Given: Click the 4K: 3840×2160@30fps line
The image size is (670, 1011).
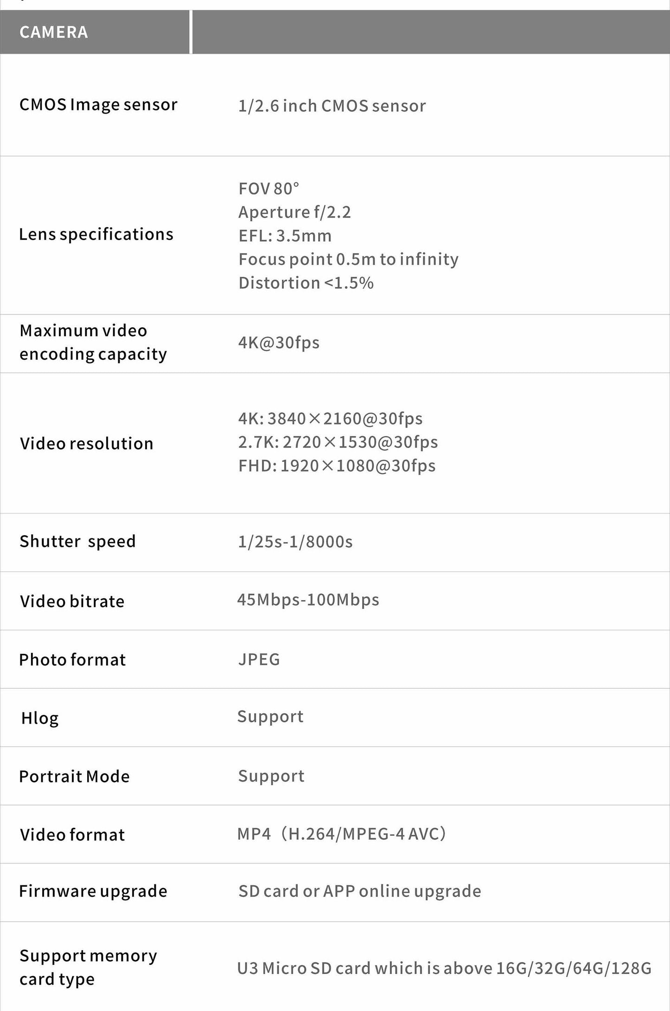Looking at the screenshot, I should coord(330,419).
